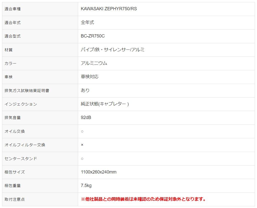The height and width of the screenshot is (208, 257).
Task: Click the ○ mark in オイル交換 row
Action: [x=82, y=131]
